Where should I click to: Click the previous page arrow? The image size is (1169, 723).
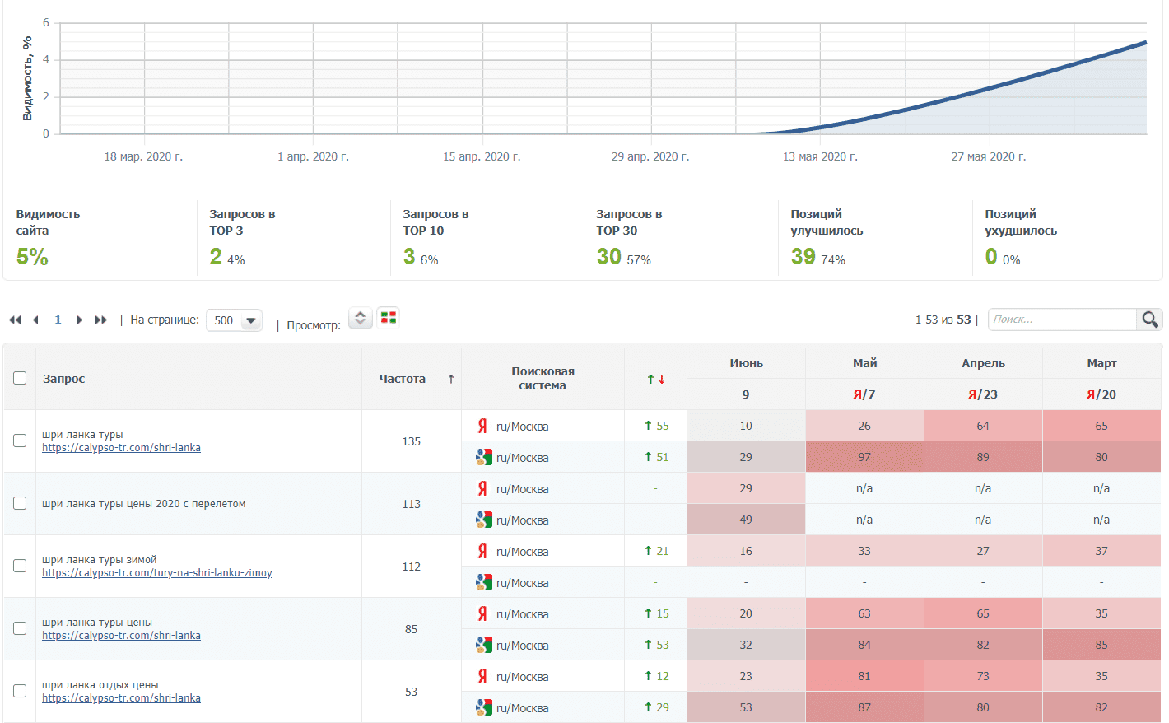(35, 320)
